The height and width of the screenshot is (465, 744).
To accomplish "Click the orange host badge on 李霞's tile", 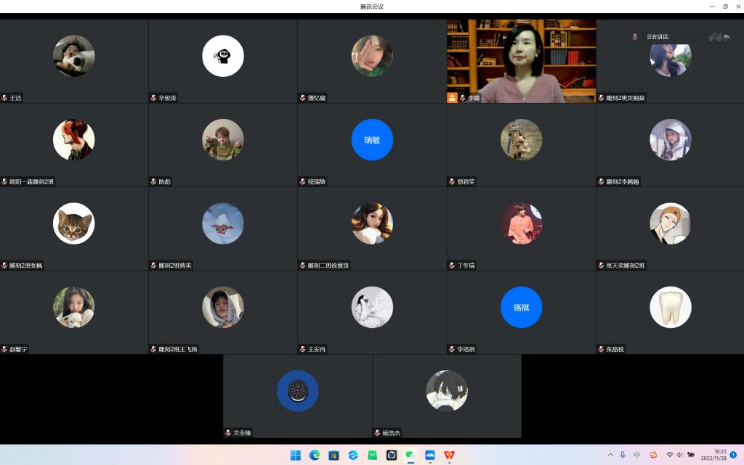I will 453,98.
